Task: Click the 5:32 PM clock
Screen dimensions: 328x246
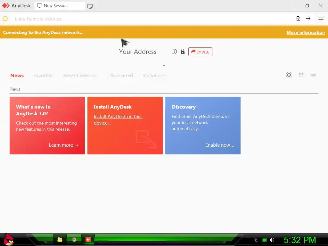Action: [x=300, y=240]
